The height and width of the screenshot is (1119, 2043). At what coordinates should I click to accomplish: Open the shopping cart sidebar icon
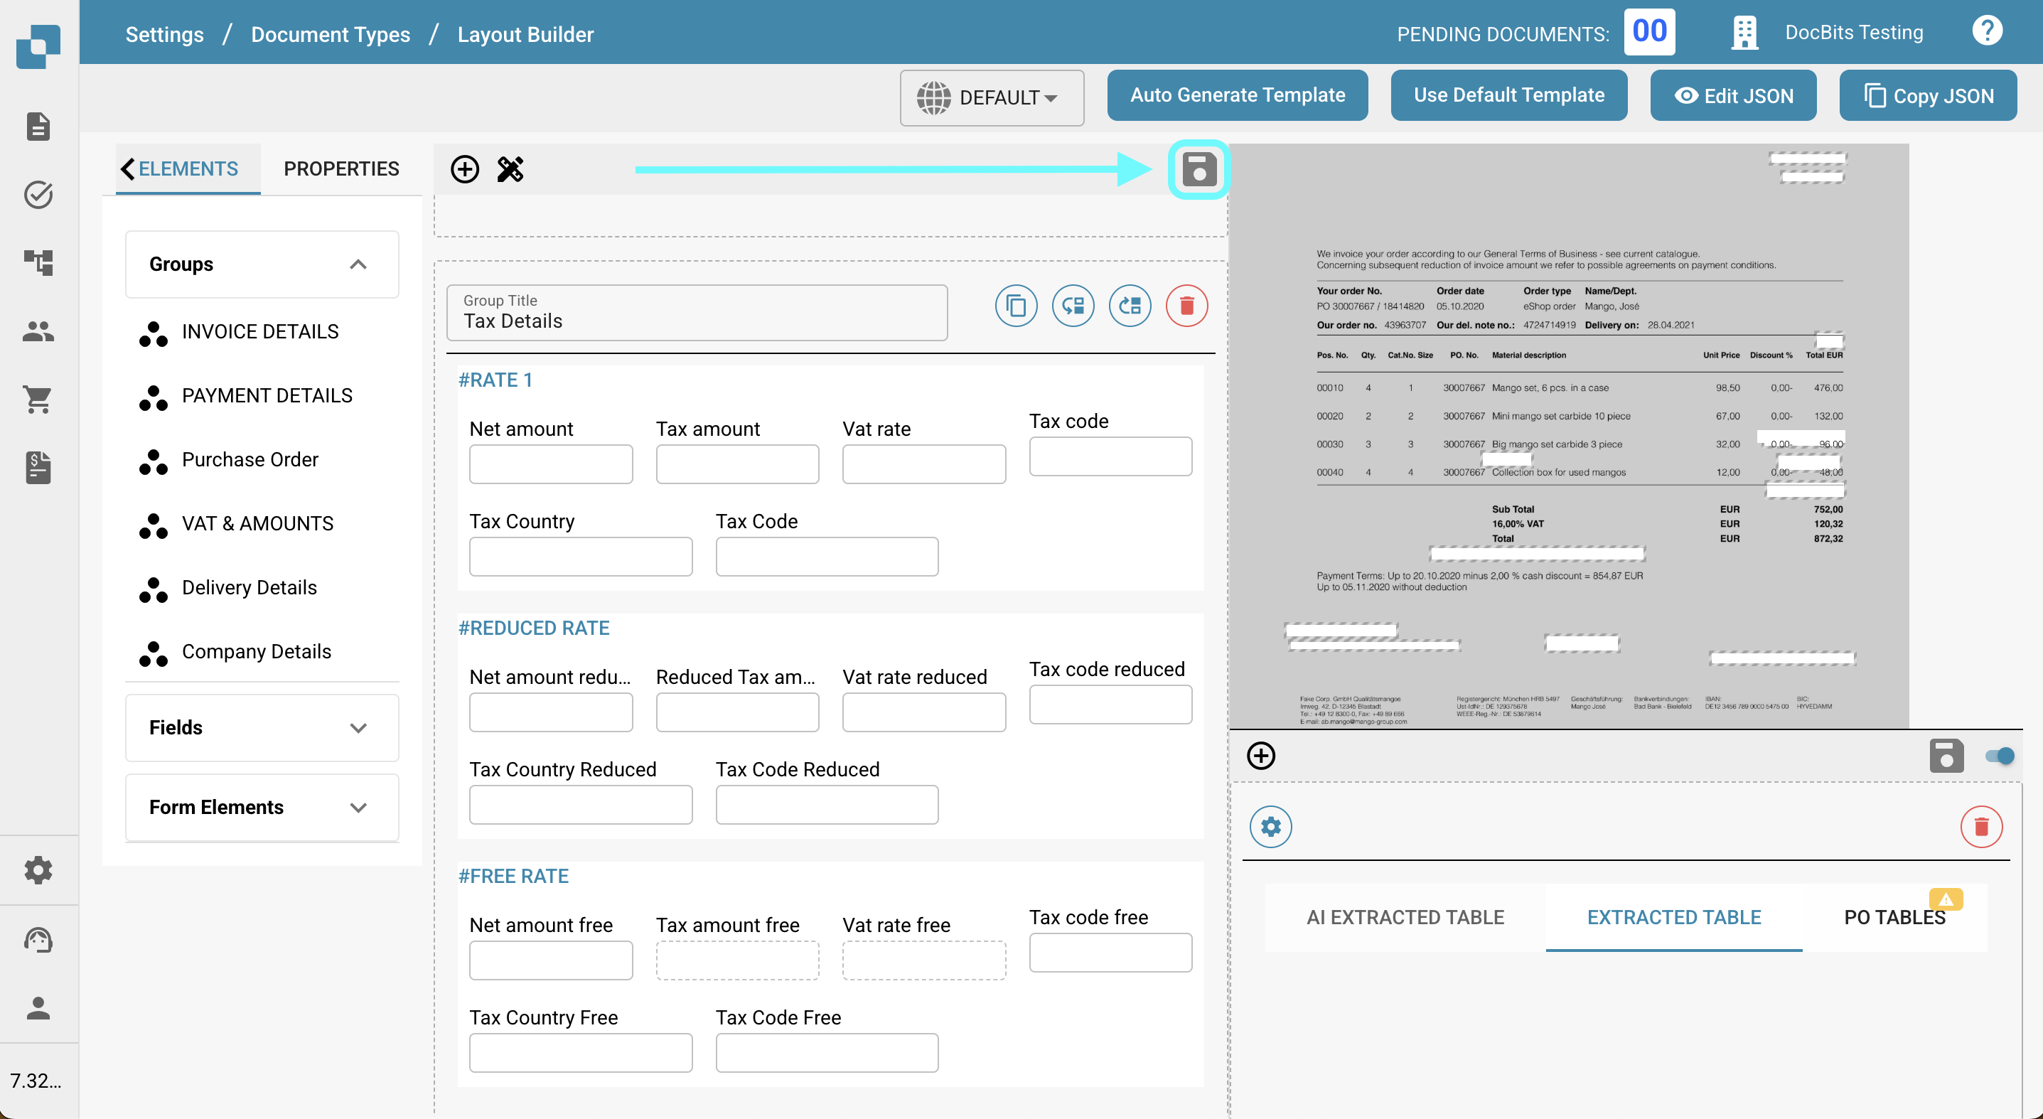pos(38,399)
